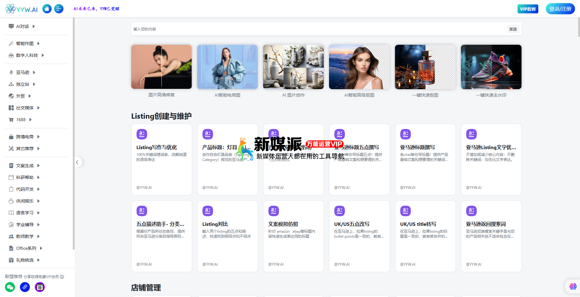The width and height of the screenshot is (580, 297).
Task: Expand the AI对话 arrow
Action: point(34,26)
